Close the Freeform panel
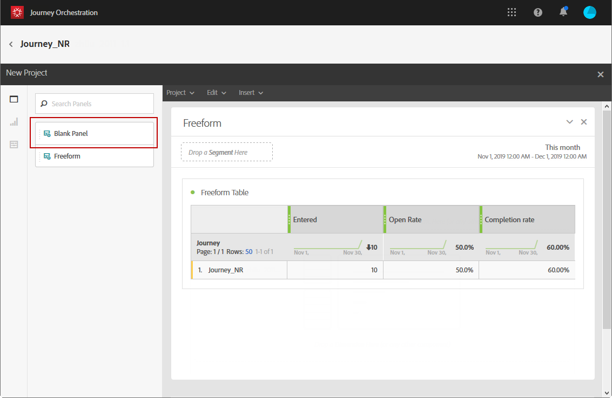Screen dimensions: 612x398 [583, 122]
